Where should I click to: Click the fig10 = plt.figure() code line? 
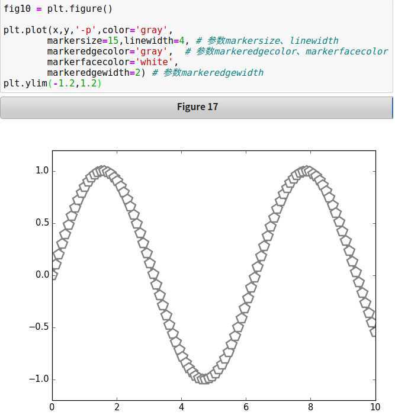coord(58,9)
